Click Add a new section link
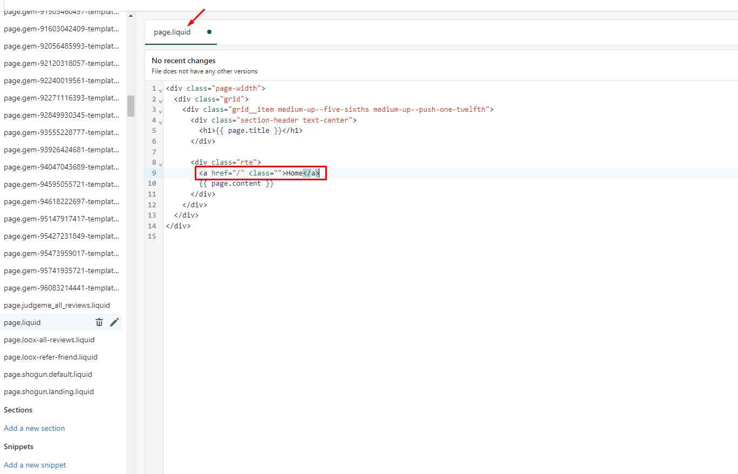 tap(34, 428)
